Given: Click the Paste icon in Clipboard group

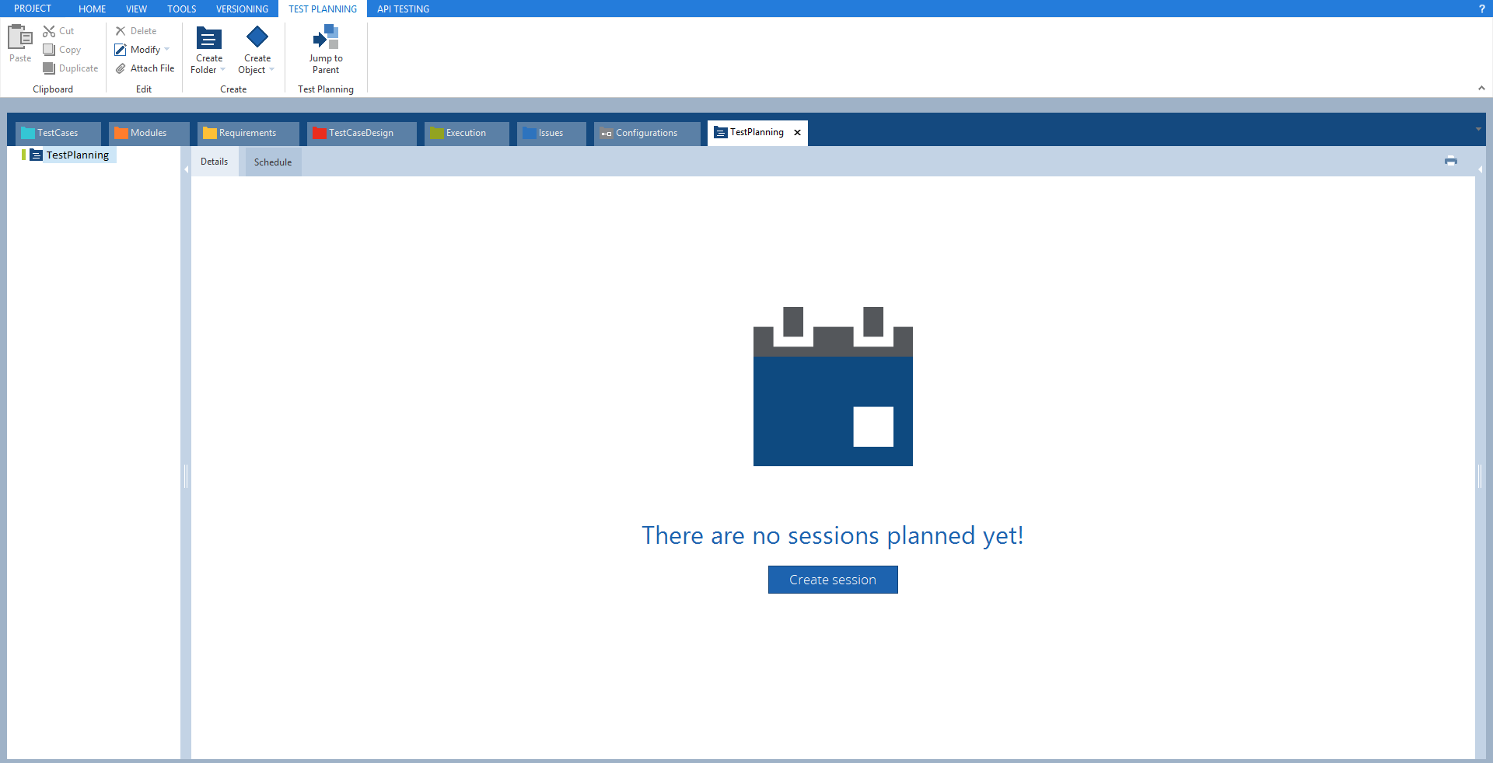Looking at the screenshot, I should [x=19, y=37].
